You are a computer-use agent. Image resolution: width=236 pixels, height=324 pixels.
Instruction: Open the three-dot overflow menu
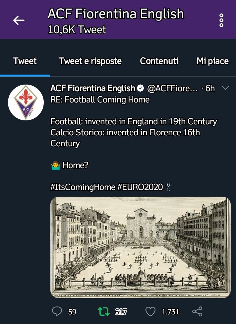pyautogui.click(x=221, y=20)
